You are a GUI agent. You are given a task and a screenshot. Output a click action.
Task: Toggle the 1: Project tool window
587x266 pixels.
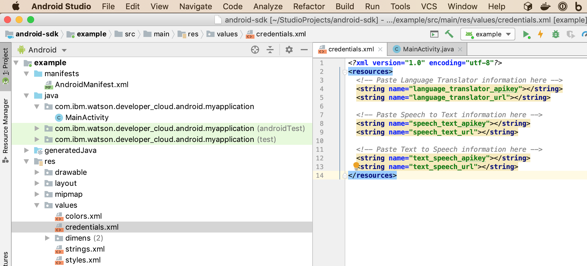click(x=5, y=66)
